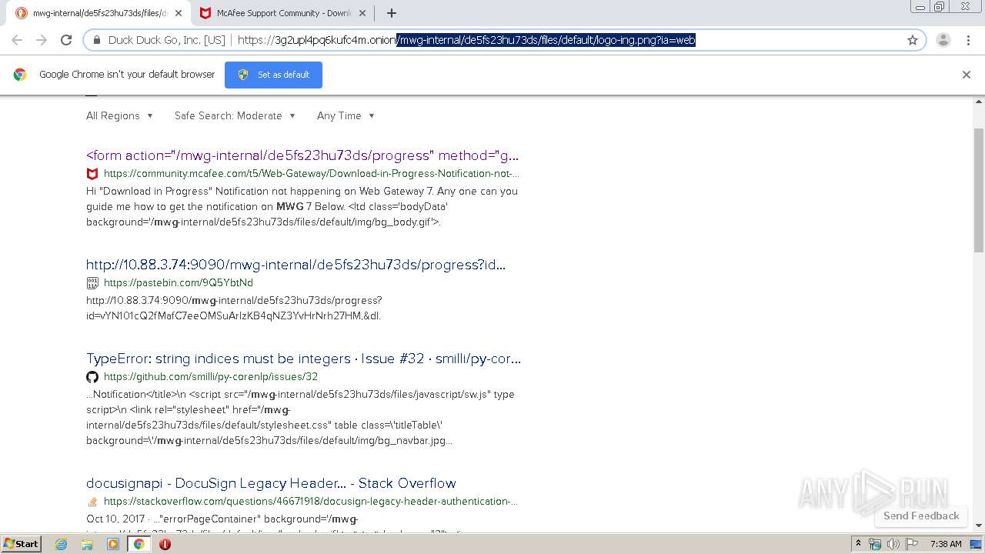Open the github.com smilli/py-corenlp URL

(211, 377)
